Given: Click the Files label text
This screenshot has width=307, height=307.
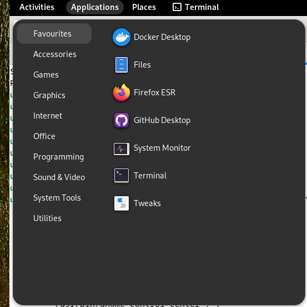Looking at the screenshot, I should click(142, 65).
